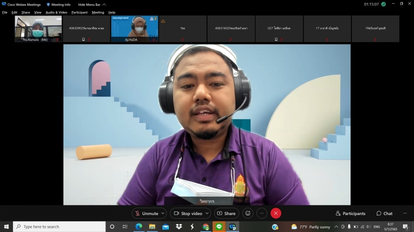This screenshot has height=232, width=414.
Task: Open the Audio & Video menu
Action: (x=56, y=12)
